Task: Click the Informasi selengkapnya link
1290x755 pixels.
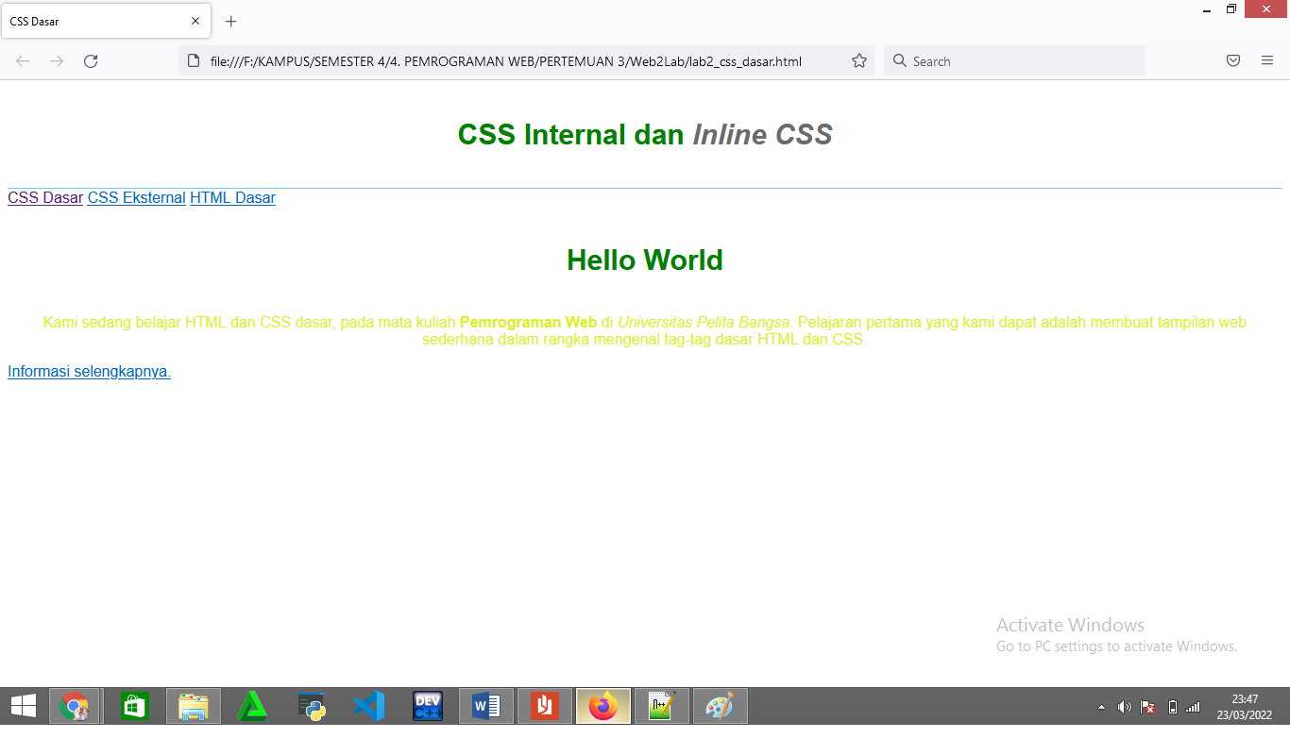Action: (88, 371)
